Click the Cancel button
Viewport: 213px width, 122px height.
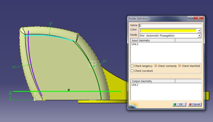pos(195,104)
